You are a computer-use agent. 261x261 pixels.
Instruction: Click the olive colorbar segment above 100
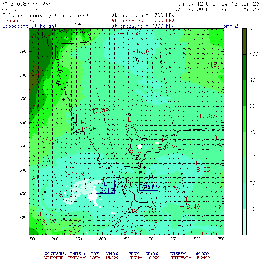pyautogui.click(x=244, y=41)
